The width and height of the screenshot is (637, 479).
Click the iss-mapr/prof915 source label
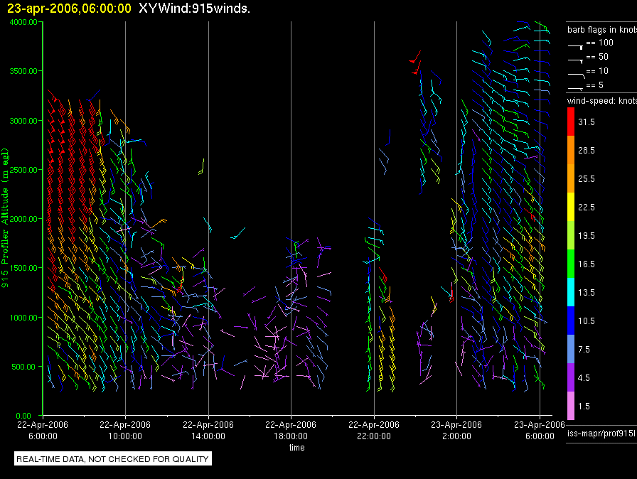point(602,434)
